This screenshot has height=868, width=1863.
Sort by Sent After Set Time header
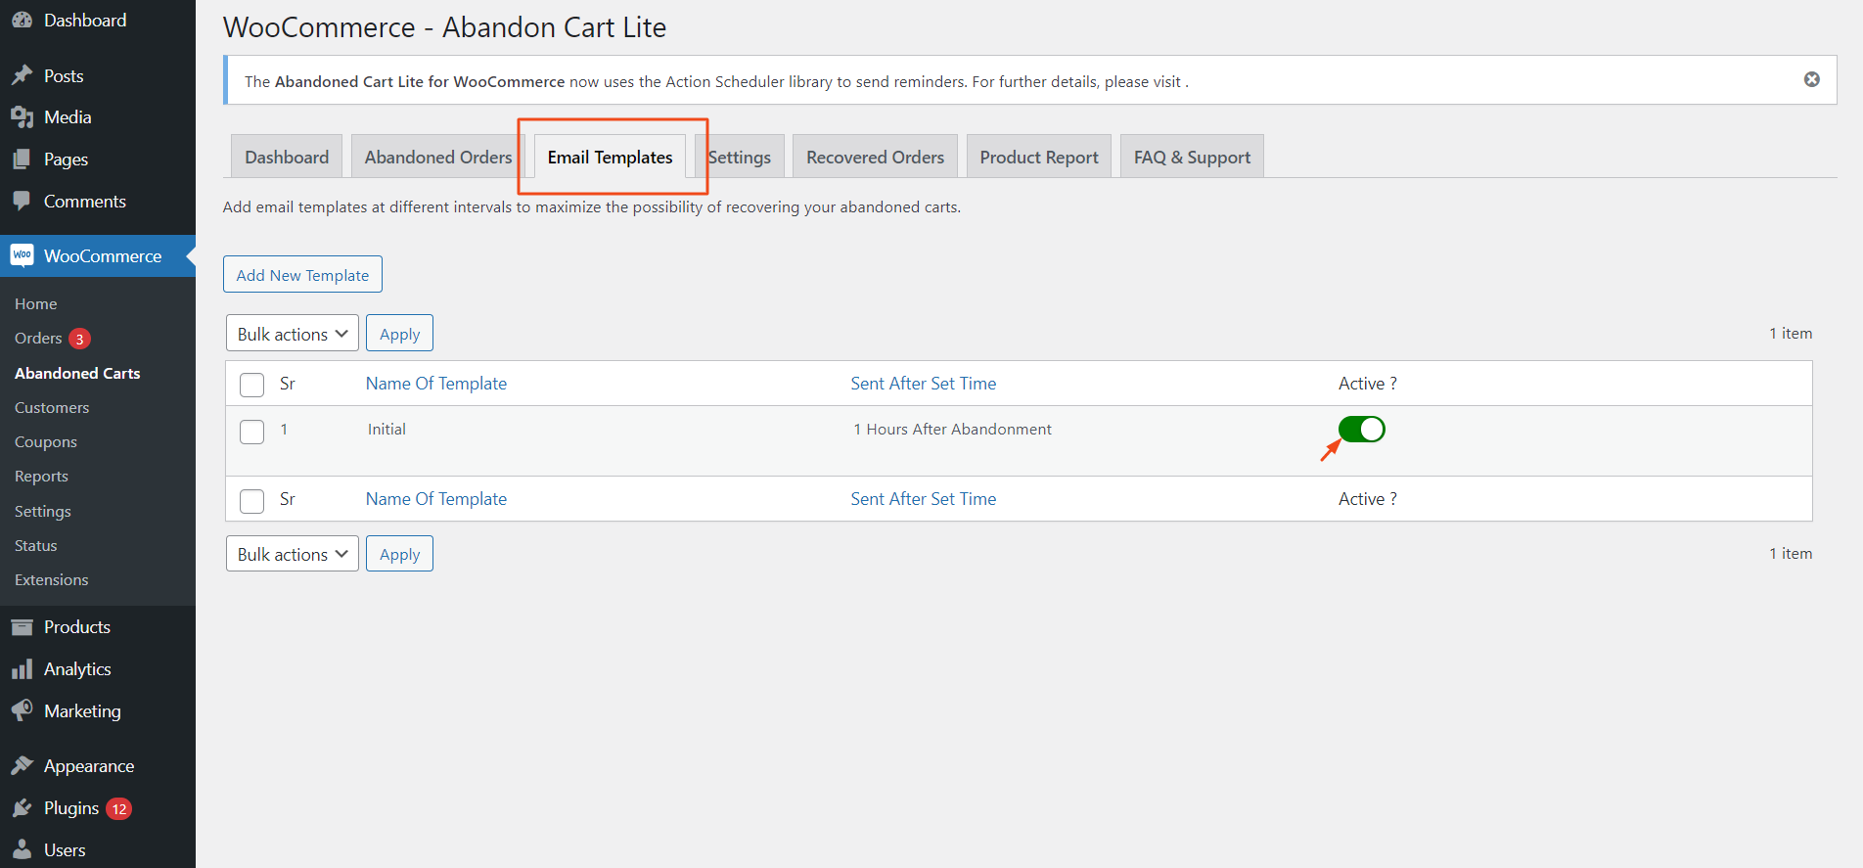(x=923, y=384)
